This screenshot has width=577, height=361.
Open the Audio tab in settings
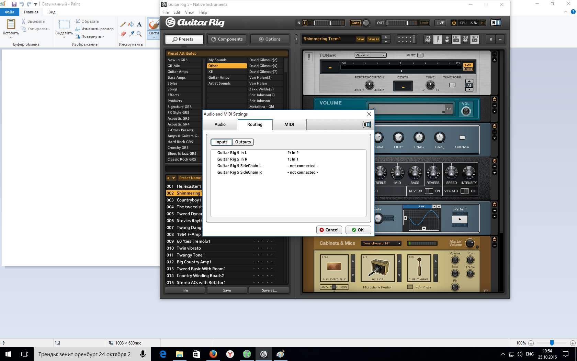point(220,124)
